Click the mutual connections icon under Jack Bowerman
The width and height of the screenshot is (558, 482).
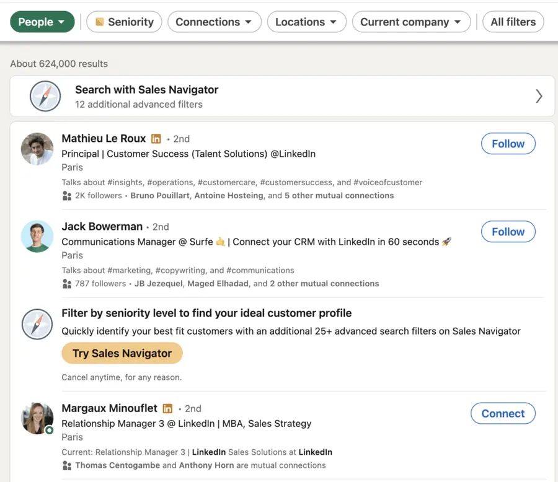pyautogui.click(x=67, y=283)
